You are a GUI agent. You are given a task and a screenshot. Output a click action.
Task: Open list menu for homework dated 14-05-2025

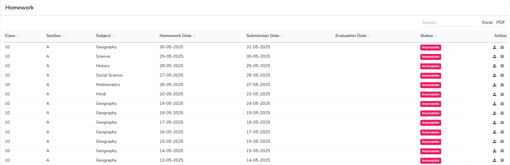point(502,151)
